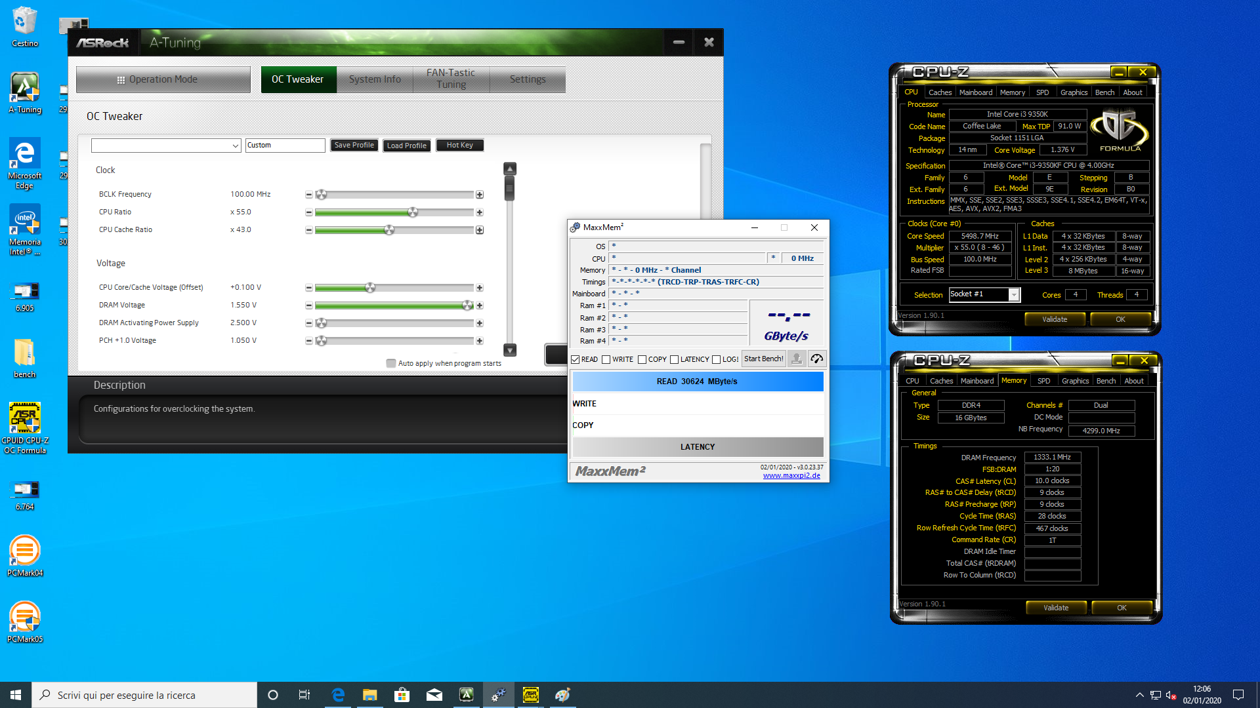Screen dimensions: 1260x708
Task: Click plus button for PCH +1.0 Voltage
Action: (480, 341)
